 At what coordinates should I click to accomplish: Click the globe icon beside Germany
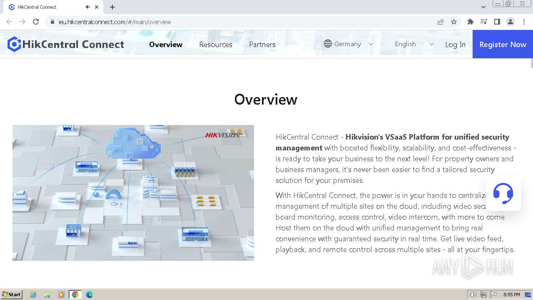coord(328,44)
